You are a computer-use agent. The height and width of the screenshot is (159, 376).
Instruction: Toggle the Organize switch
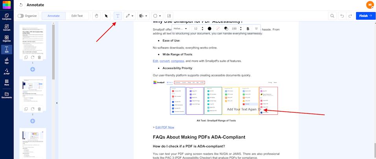coord(20,16)
